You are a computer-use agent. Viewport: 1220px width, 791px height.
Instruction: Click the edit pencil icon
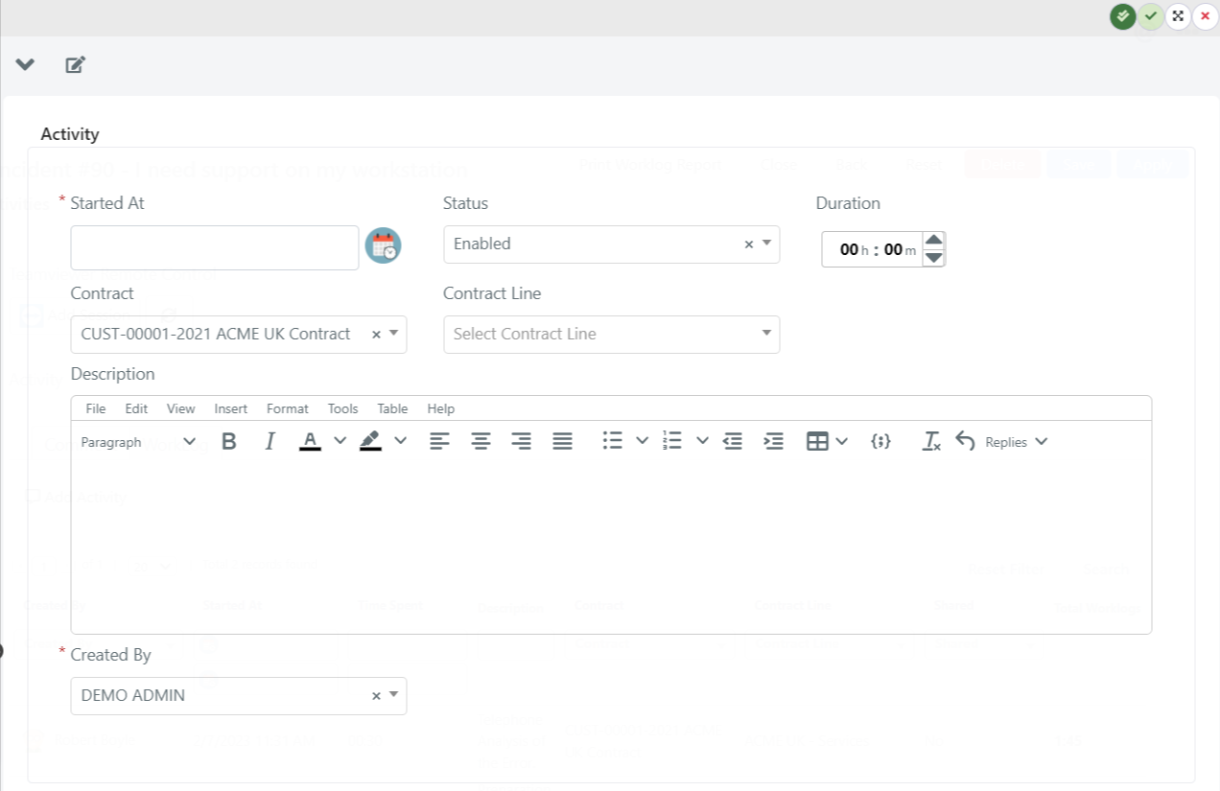[75, 64]
